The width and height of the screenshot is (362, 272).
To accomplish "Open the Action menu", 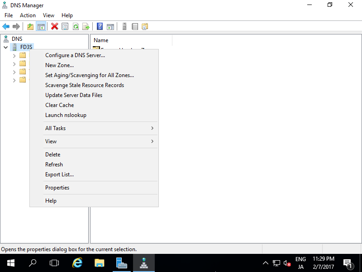I will tap(28, 15).
